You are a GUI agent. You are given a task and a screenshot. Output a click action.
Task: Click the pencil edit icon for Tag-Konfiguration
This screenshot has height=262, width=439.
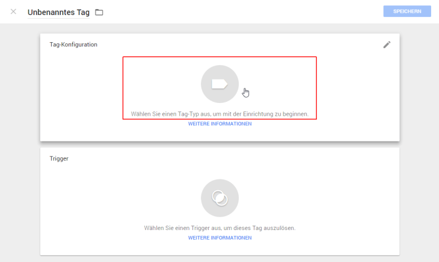[x=387, y=45]
